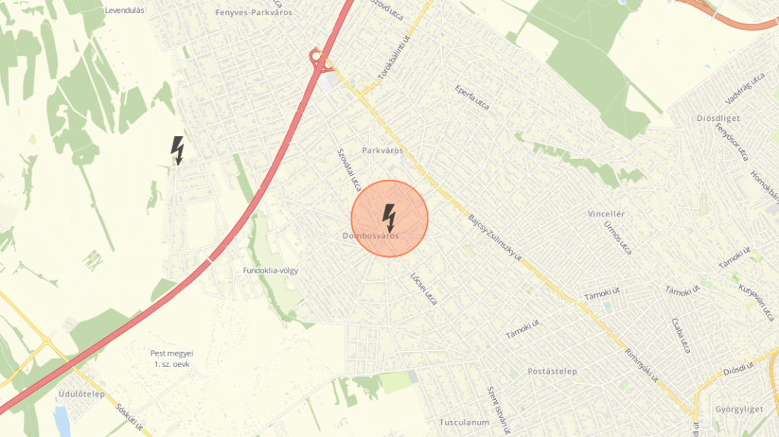The width and height of the screenshot is (779, 437).
Task: Click the lightning bolt marker near Levendulás
Action: [177, 150]
